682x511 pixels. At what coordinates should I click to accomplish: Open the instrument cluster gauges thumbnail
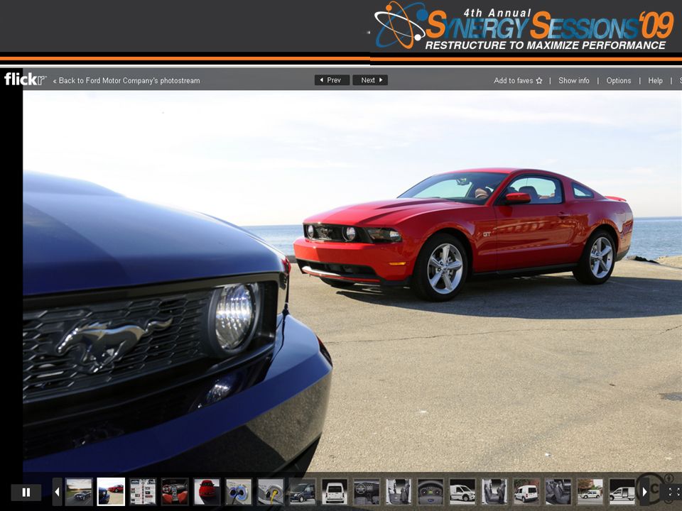click(x=431, y=491)
